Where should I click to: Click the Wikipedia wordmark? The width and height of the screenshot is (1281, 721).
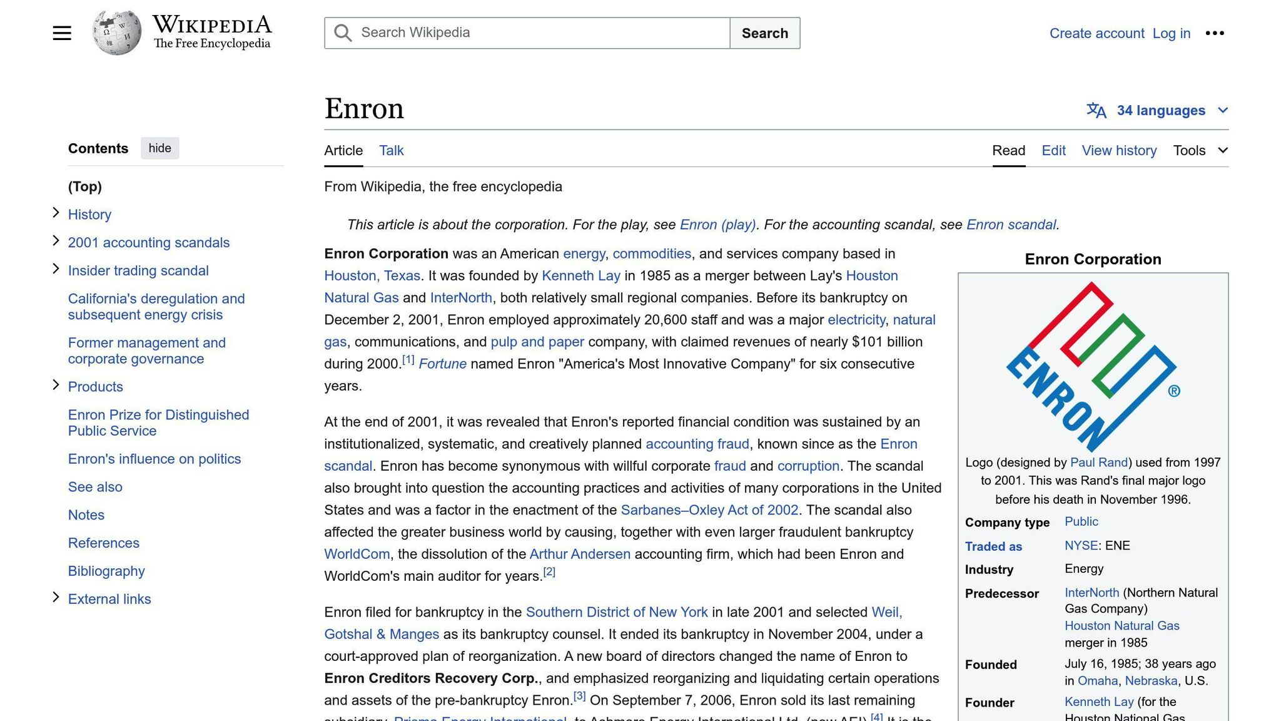pos(212,25)
